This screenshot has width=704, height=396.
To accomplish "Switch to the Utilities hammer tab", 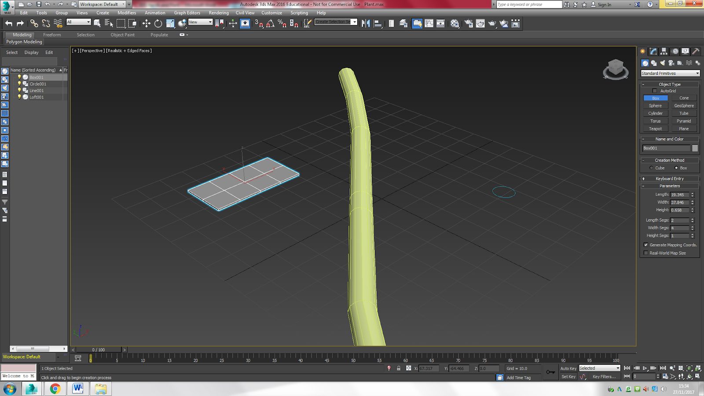I will click(696, 51).
